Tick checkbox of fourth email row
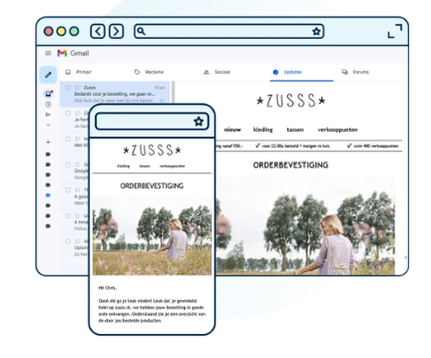 pyautogui.click(x=68, y=165)
